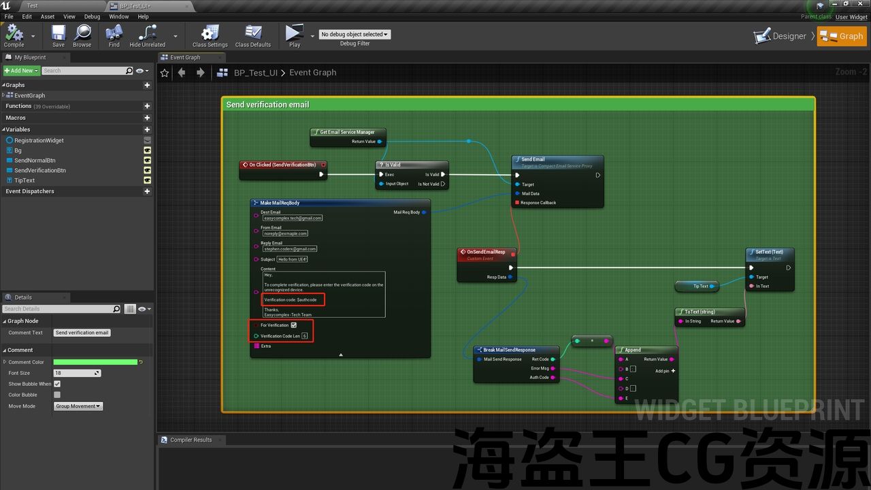This screenshot has height=490, width=871.
Task: Open Class Settings from toolbar
Action: coord(210,34)
